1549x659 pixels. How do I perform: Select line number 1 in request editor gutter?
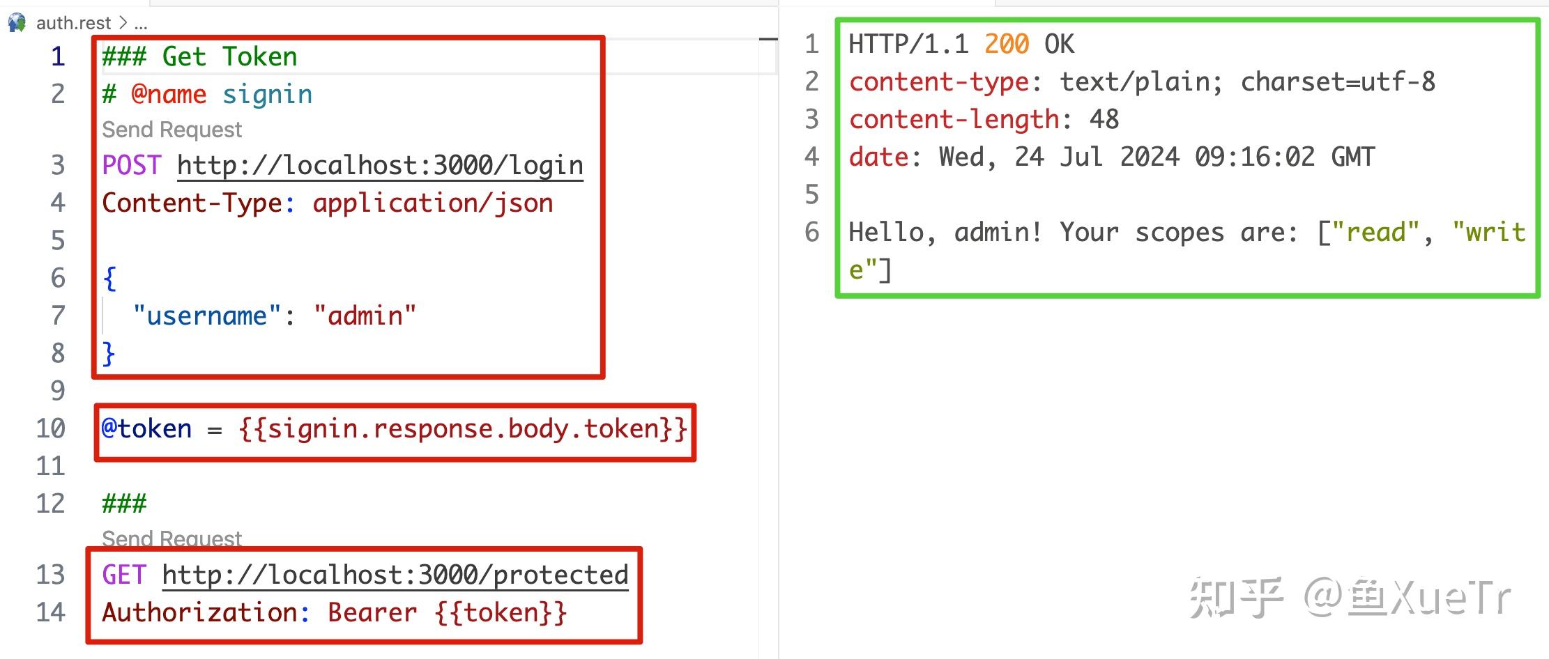[x=58, y=56]
